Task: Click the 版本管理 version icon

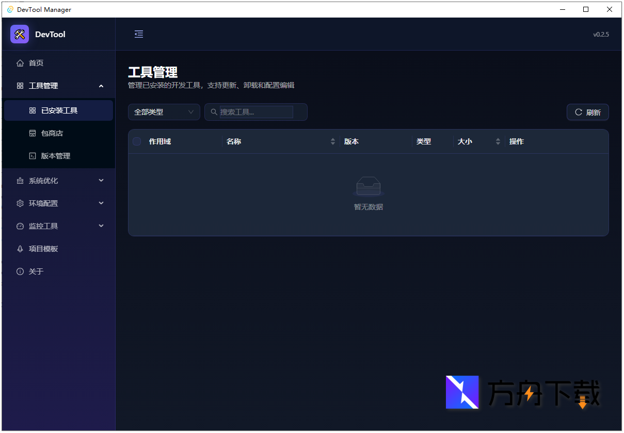Action: point(31,156)
